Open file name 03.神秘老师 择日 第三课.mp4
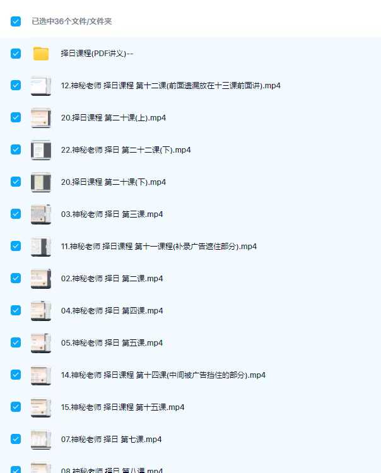The image size is (381, 473). click(x=112, y=214)
